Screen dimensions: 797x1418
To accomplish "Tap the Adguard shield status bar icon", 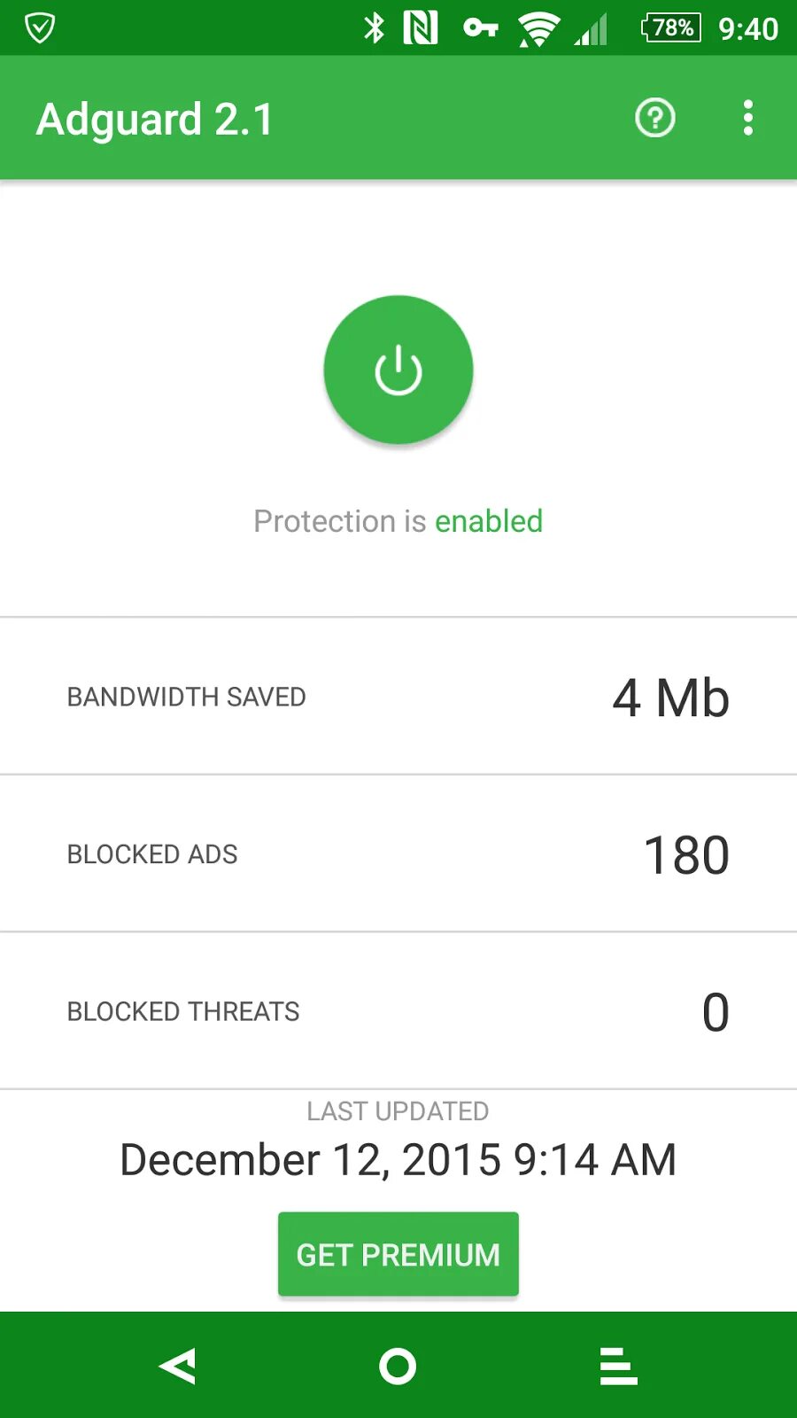I will pyautogui.click(x=40, y=28).
